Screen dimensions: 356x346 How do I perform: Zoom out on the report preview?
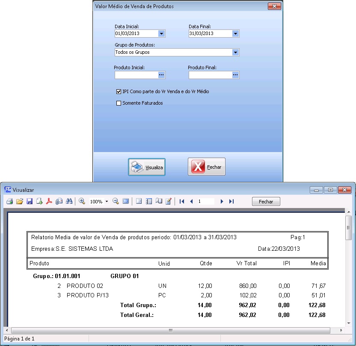tap(116, 202)
